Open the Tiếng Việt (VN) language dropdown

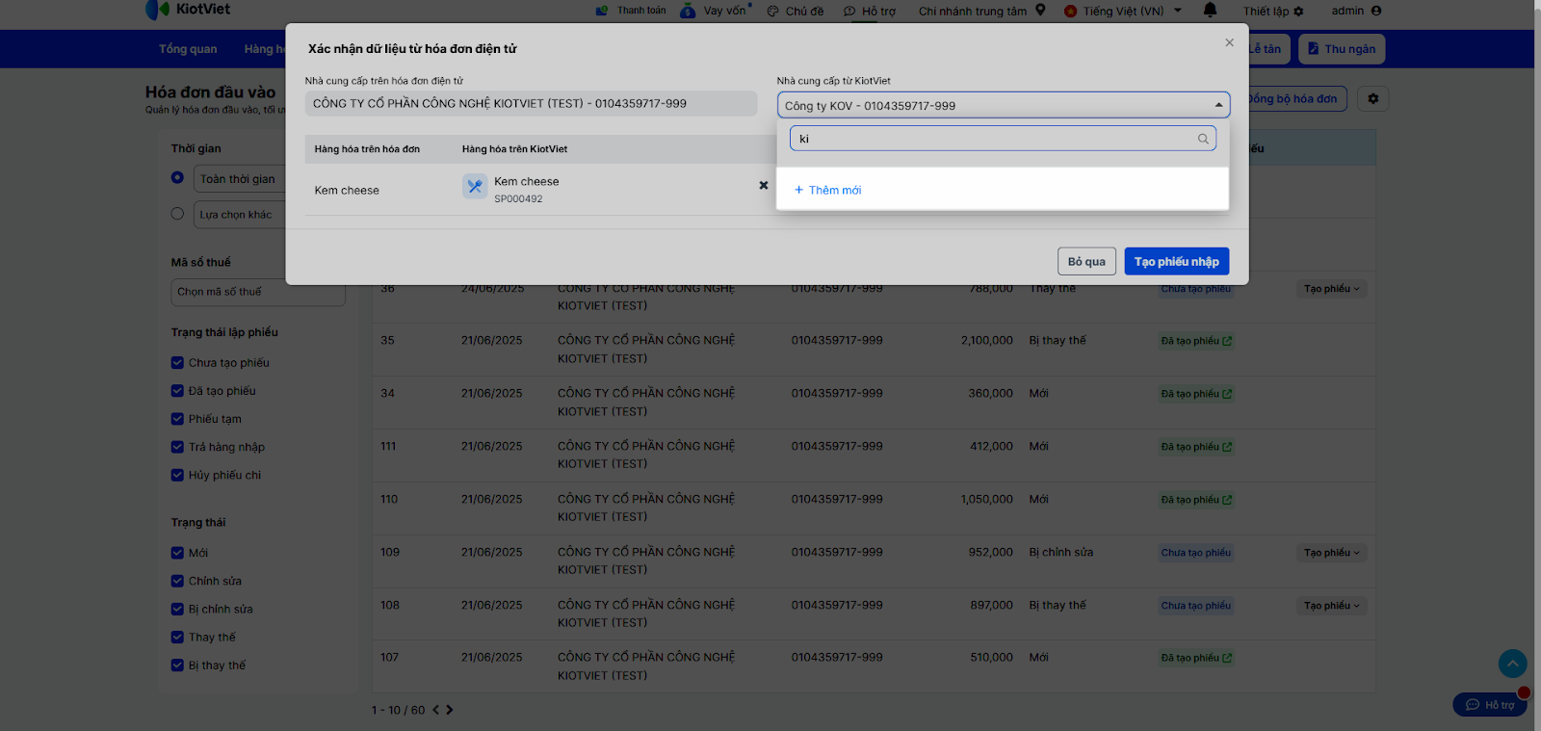(1123, 12)
